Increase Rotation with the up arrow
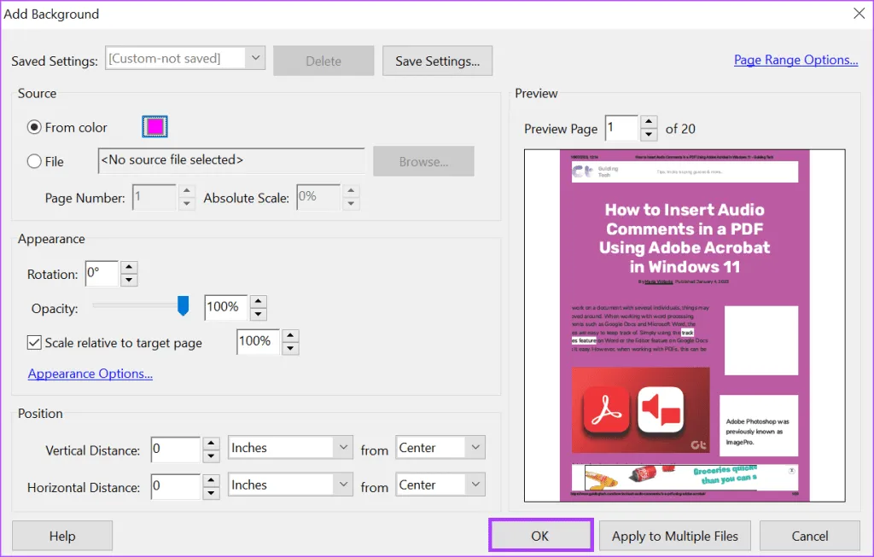 (x=129, y=268)
